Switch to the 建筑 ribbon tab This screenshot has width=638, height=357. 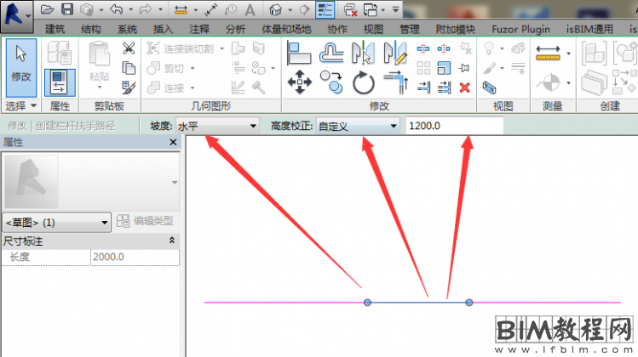(x=55, y=29)
